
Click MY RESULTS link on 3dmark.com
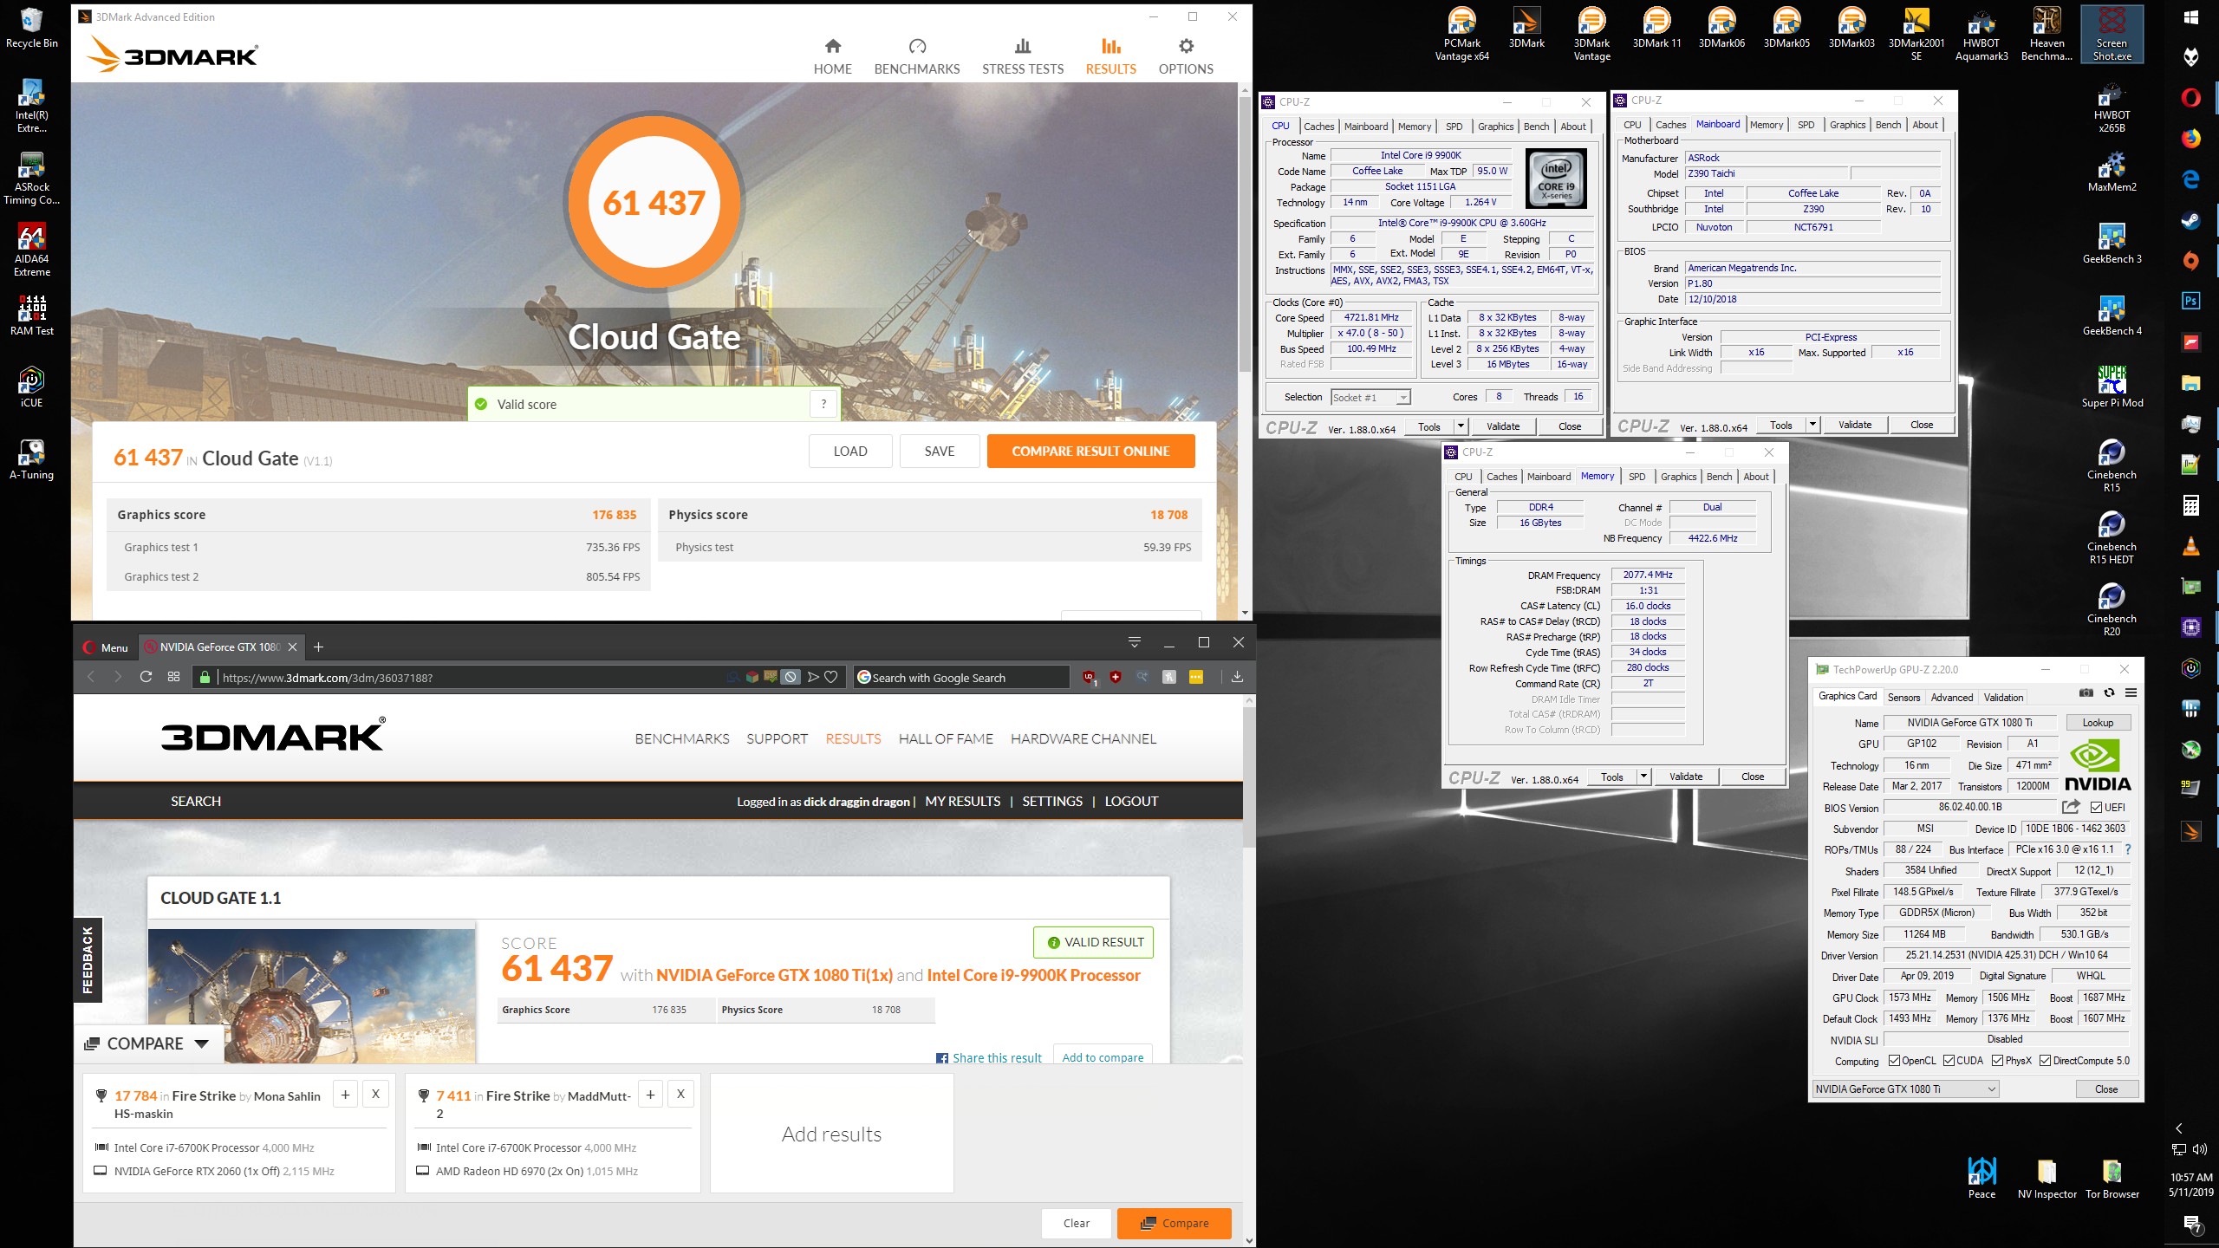(962, 801)
